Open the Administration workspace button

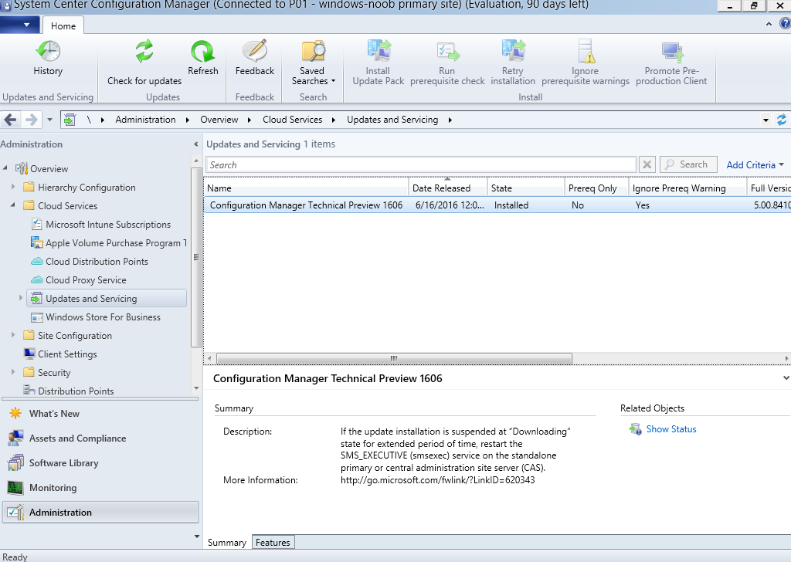point(100,512)
